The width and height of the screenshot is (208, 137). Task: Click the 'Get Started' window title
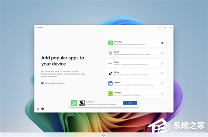coord(40,28)
